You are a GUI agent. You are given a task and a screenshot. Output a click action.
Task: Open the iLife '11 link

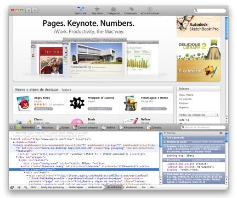coord(184,120)
